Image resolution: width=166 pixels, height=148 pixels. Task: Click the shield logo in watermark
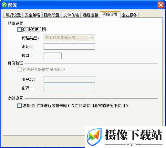[95, 137]
